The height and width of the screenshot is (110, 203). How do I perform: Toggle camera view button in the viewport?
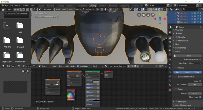coord(144,15)
